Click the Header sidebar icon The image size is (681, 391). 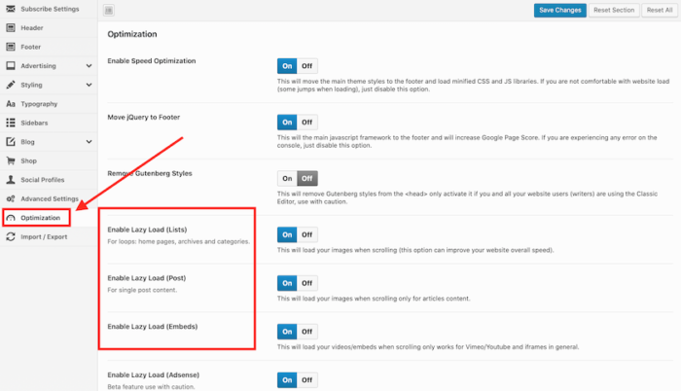11,28
